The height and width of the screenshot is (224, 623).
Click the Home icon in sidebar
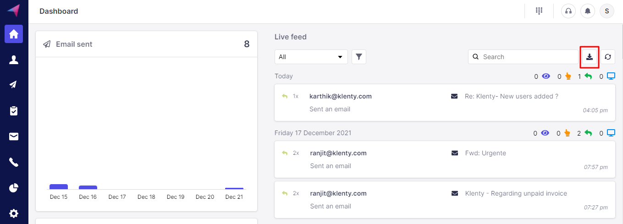coord(14,34)
